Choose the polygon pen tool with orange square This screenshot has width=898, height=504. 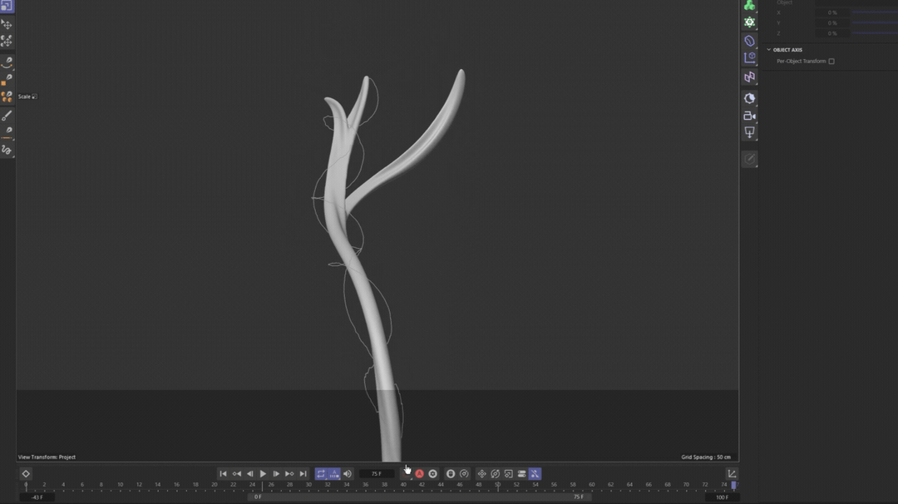(7, 79)
